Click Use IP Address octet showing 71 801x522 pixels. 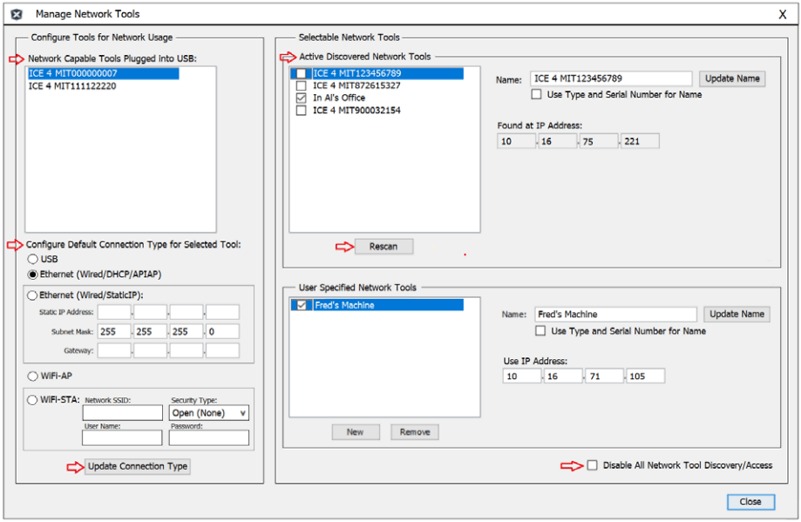point(605,376)
